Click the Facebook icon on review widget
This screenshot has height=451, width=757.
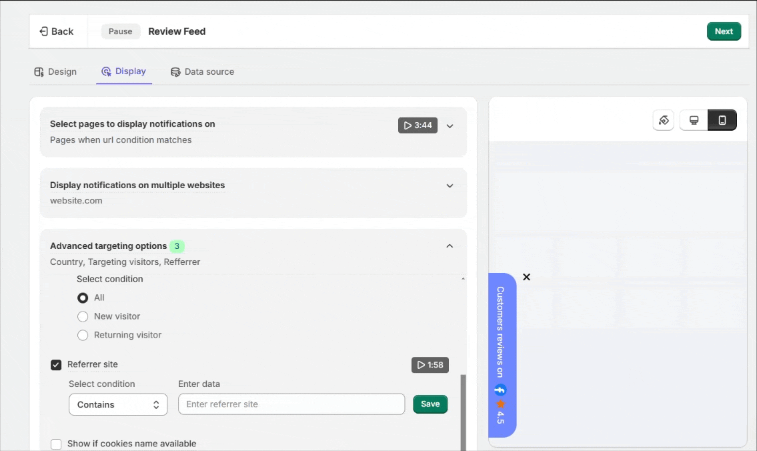pos(500,390)
